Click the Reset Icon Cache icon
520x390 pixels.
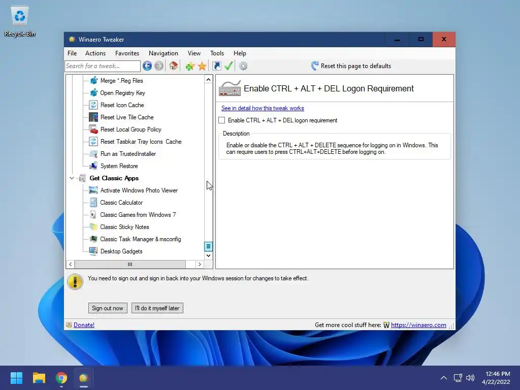[x=93, y=105]
